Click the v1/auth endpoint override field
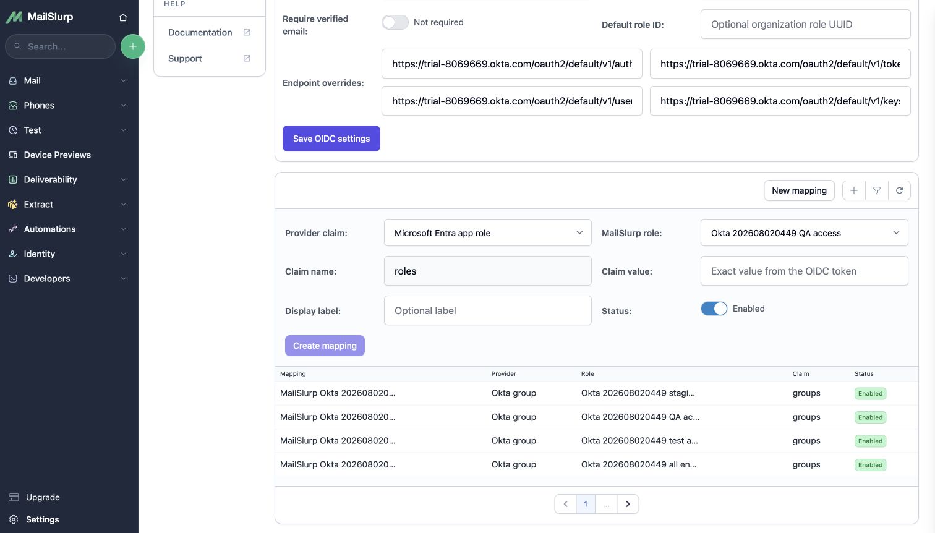935x533 pixels. click(512, 64)
